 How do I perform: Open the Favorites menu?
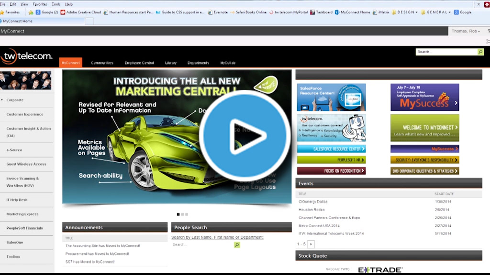click(x=40, y=4)
